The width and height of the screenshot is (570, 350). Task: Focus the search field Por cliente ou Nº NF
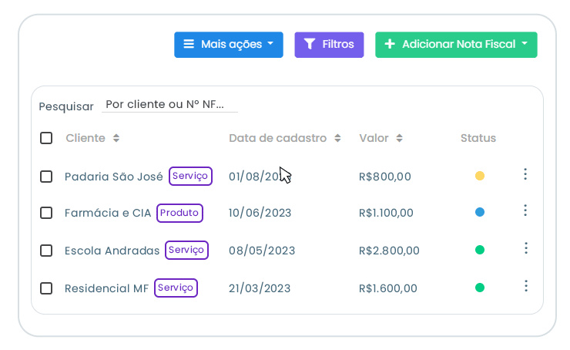pyautogui.click(x=169, y=105)
